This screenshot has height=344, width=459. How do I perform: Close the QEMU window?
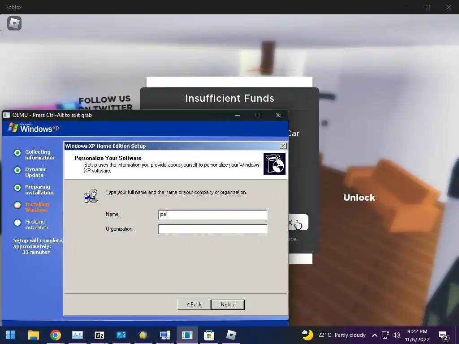tap(278, 115)
